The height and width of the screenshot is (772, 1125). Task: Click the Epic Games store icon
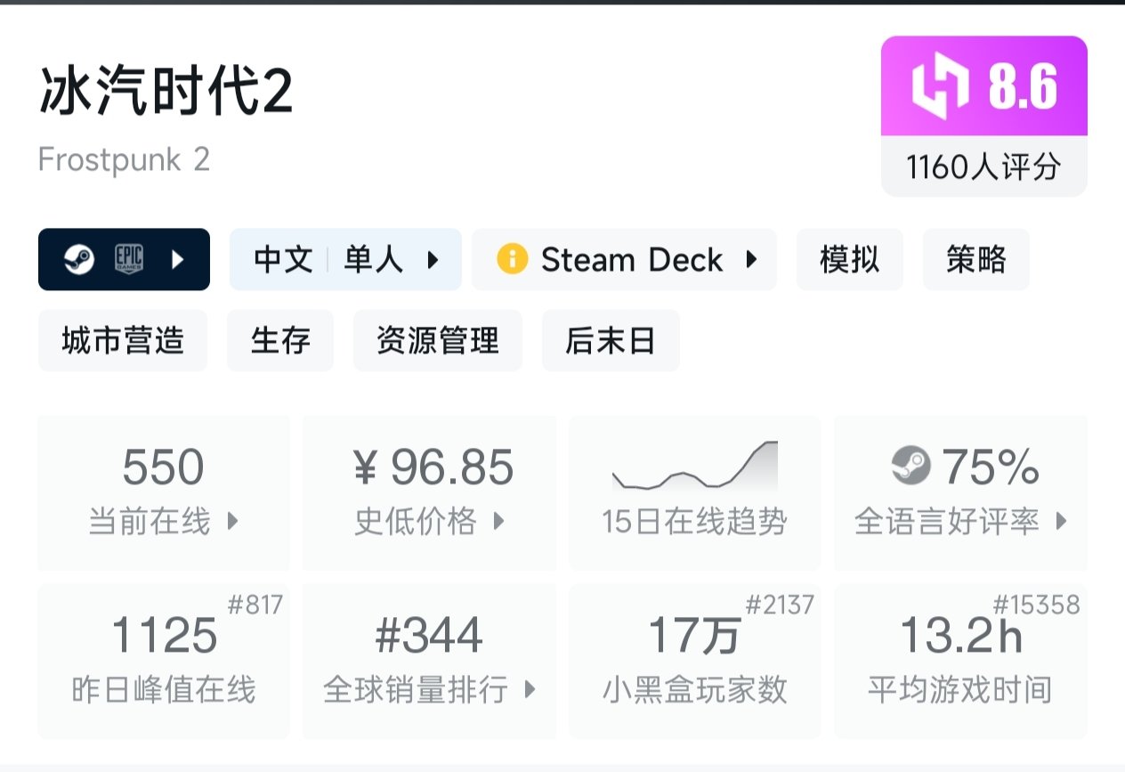point(128,260)
